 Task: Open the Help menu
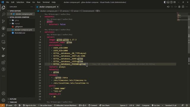coord(53,2)
